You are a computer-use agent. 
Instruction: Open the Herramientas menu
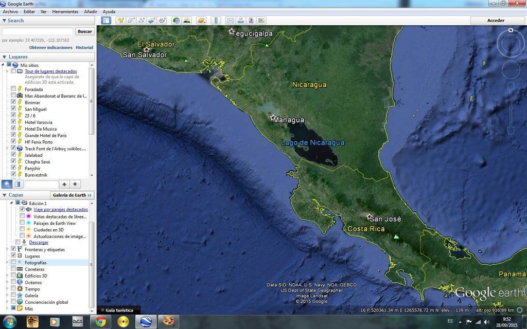point(65,11)
